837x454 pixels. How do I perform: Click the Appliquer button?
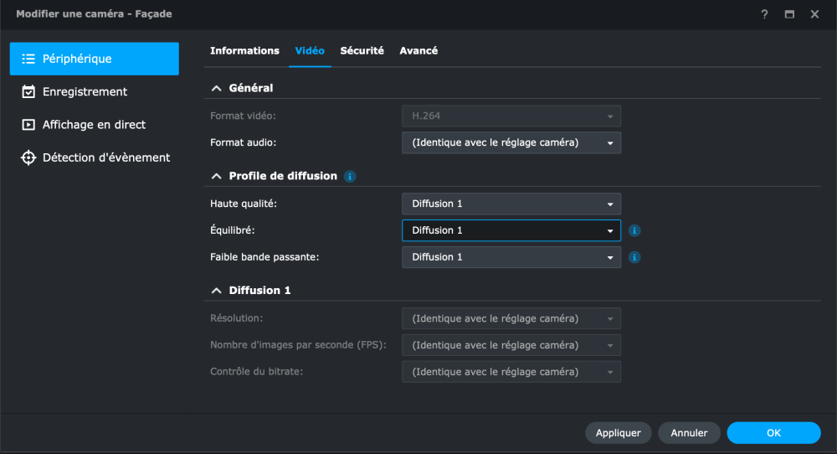coord(619,433)
